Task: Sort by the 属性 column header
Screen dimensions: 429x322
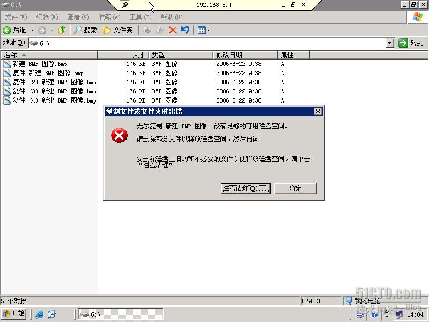Action: (x=293, y=55)
